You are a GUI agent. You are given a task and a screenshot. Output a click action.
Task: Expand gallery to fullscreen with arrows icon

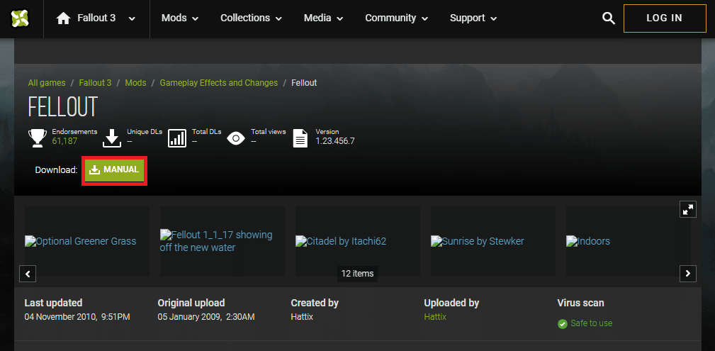click(x=687, y=209)
